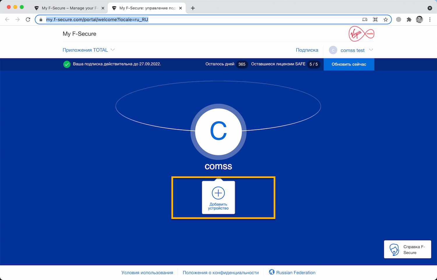
Task: Click the green subscription status checkmark
Action: click(67, 64)
